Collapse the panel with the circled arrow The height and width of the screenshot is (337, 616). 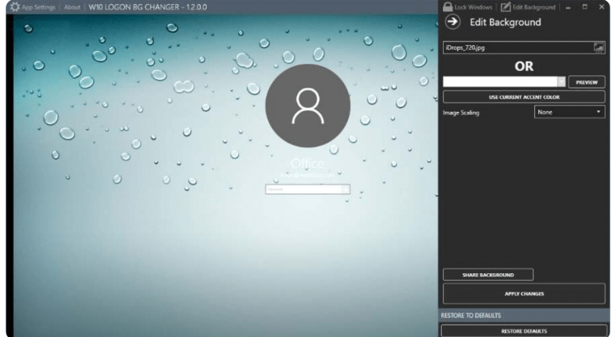(452, 22)
